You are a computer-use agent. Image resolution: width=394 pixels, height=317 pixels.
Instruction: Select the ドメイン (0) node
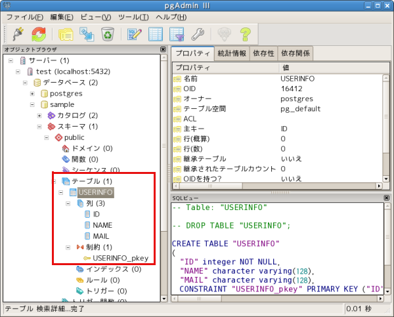click(x=92, y=148)
